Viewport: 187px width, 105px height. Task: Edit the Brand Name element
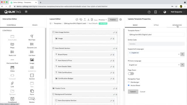[111, 55]
